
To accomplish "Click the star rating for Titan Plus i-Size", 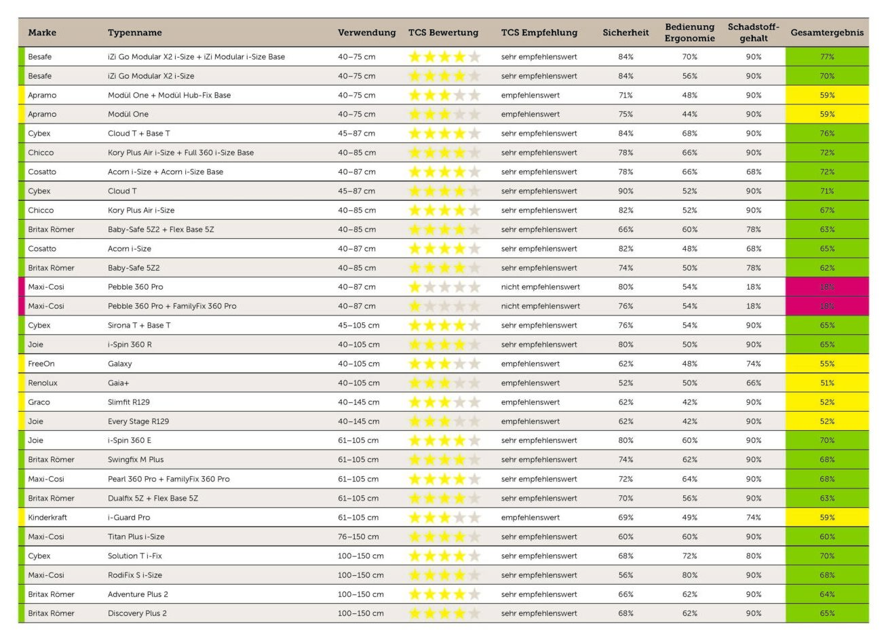I will point(444,537).
